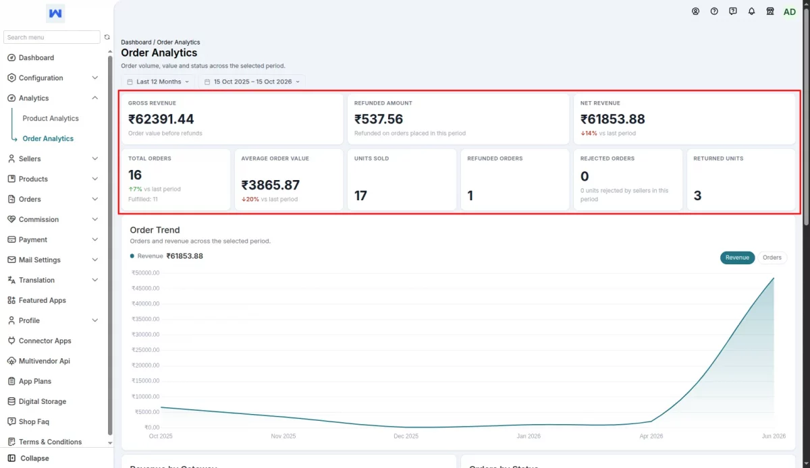Viewport: 810px width, 468px height.
Task: Click the Dec 2025 x-axis label
Action: tap(406, 436)
